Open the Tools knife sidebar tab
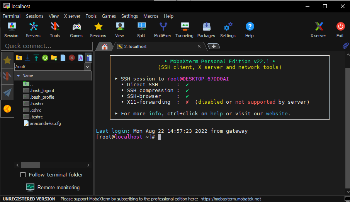Viewport: 350px width, 202px height. tap(7, 76)
